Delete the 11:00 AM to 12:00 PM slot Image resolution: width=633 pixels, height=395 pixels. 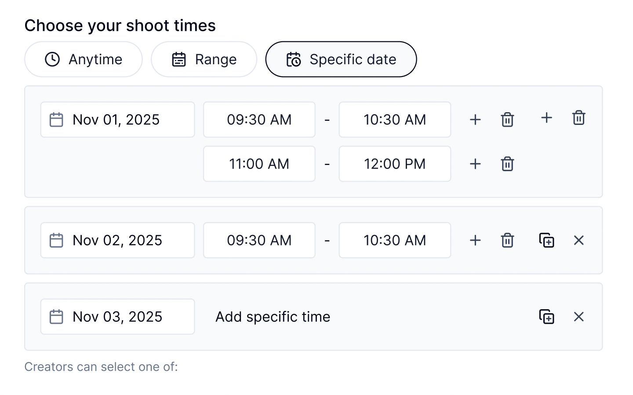click(x=507, y=164)
